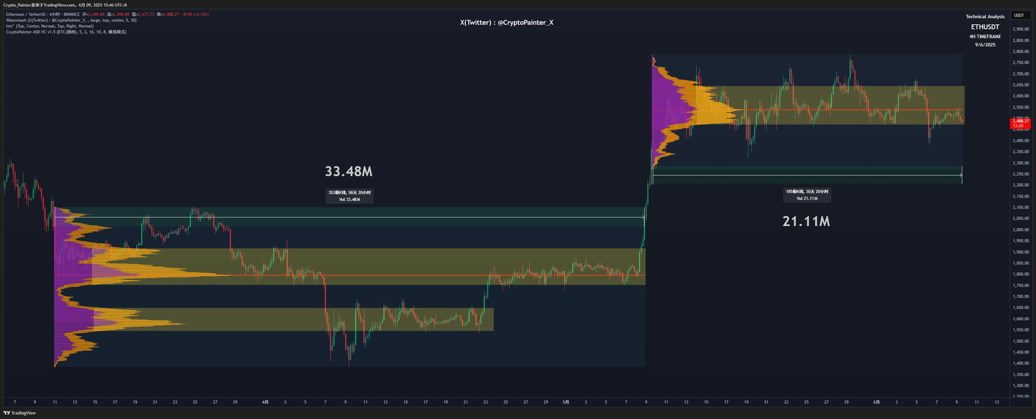Click the TradingView logo icon
1036x419 pixels.
coord(7,413)
